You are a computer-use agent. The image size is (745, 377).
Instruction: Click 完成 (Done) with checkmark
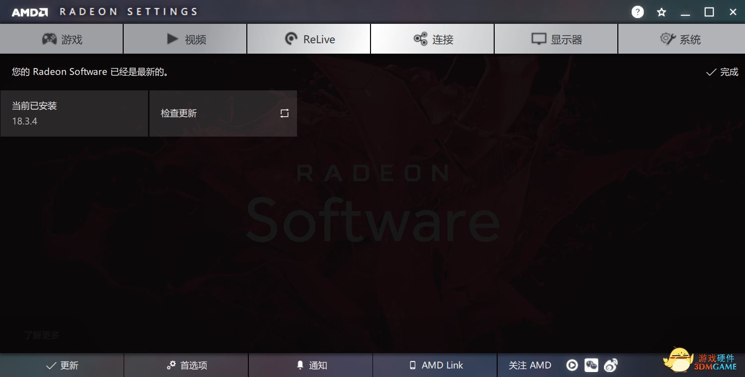pos(722,72)
